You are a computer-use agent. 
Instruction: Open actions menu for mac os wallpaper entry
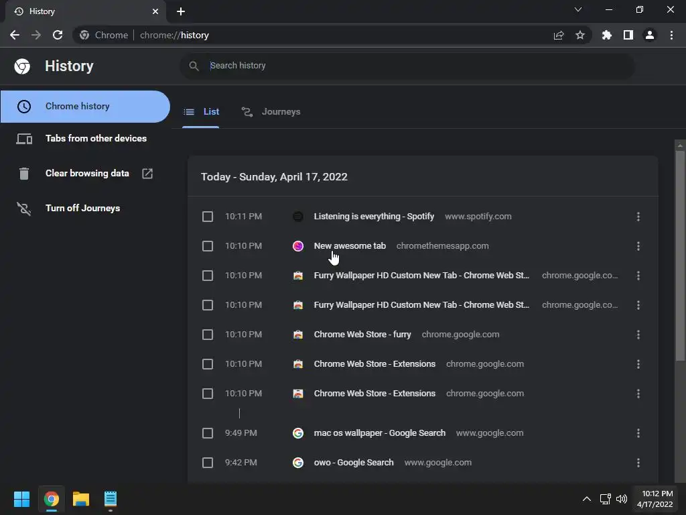[x=638, y=433]
